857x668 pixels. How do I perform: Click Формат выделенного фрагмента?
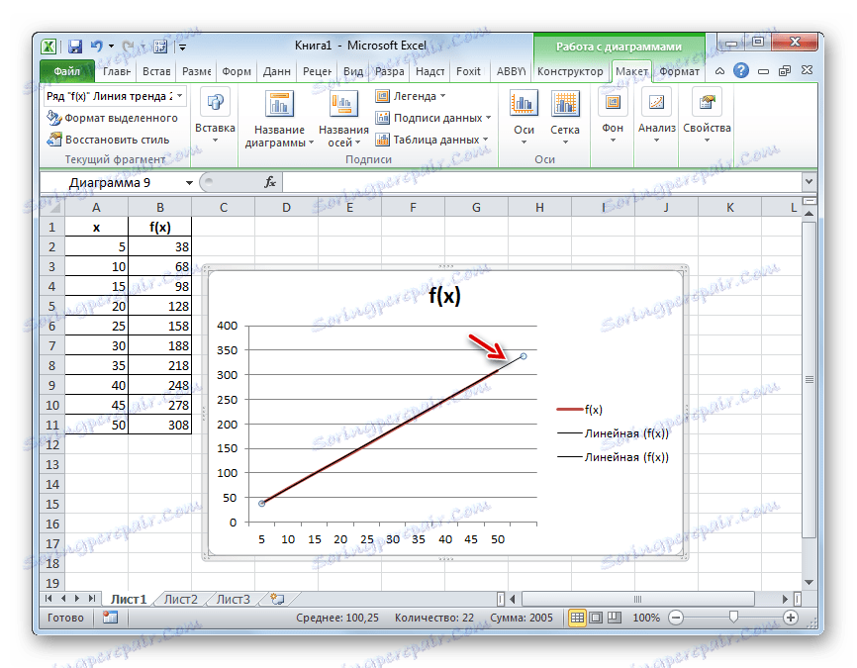coord(100,118)
